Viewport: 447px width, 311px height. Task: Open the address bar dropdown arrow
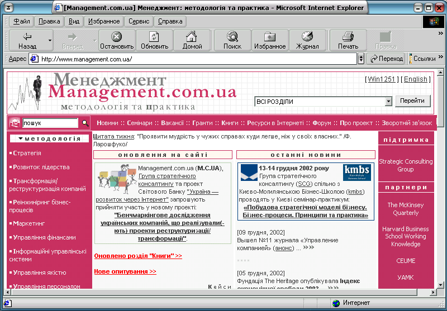[361, 59]
